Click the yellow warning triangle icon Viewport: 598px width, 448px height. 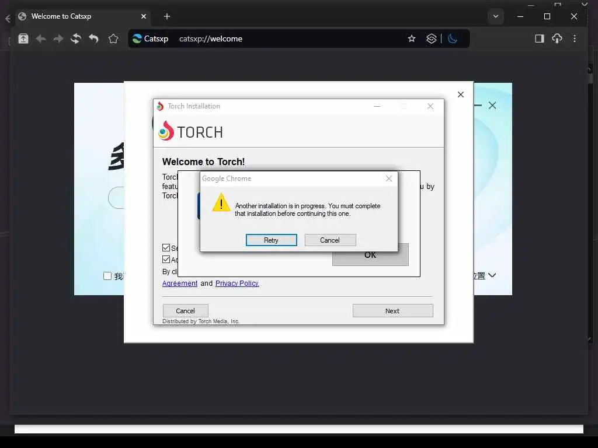[x=221, y=202]
